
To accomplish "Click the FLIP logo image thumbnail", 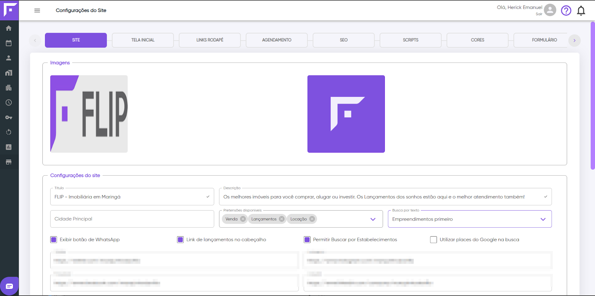I will (x=89, y=114).
